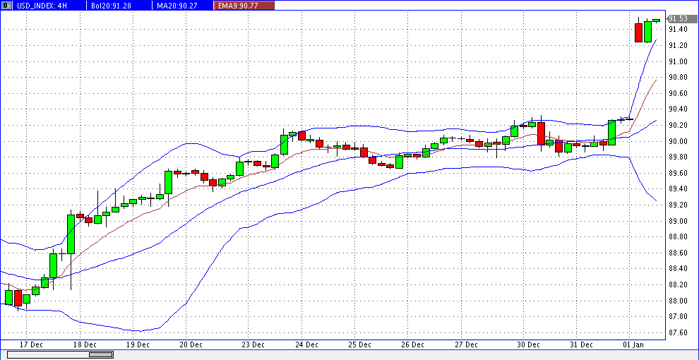Screen dimensions: 699x360
Task: Click the 91.20 price axis label
Action: coord(679,45)
